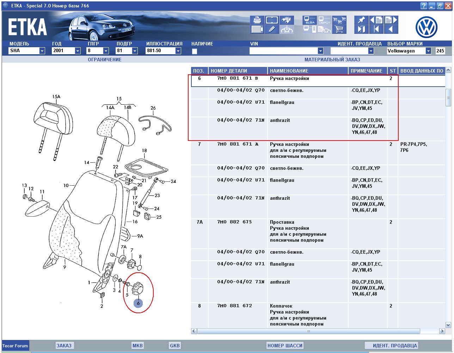454x353 pixels.
Task: Select part number 7M0 882 675
Action: click(235, 222)
